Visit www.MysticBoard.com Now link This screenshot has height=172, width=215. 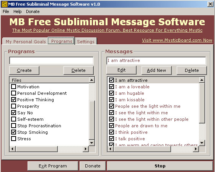(x=177, y=40)
